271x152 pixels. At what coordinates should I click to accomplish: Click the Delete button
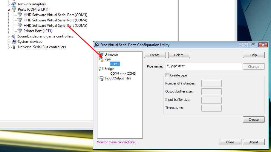pyautogui.click(x=179, y=55)
